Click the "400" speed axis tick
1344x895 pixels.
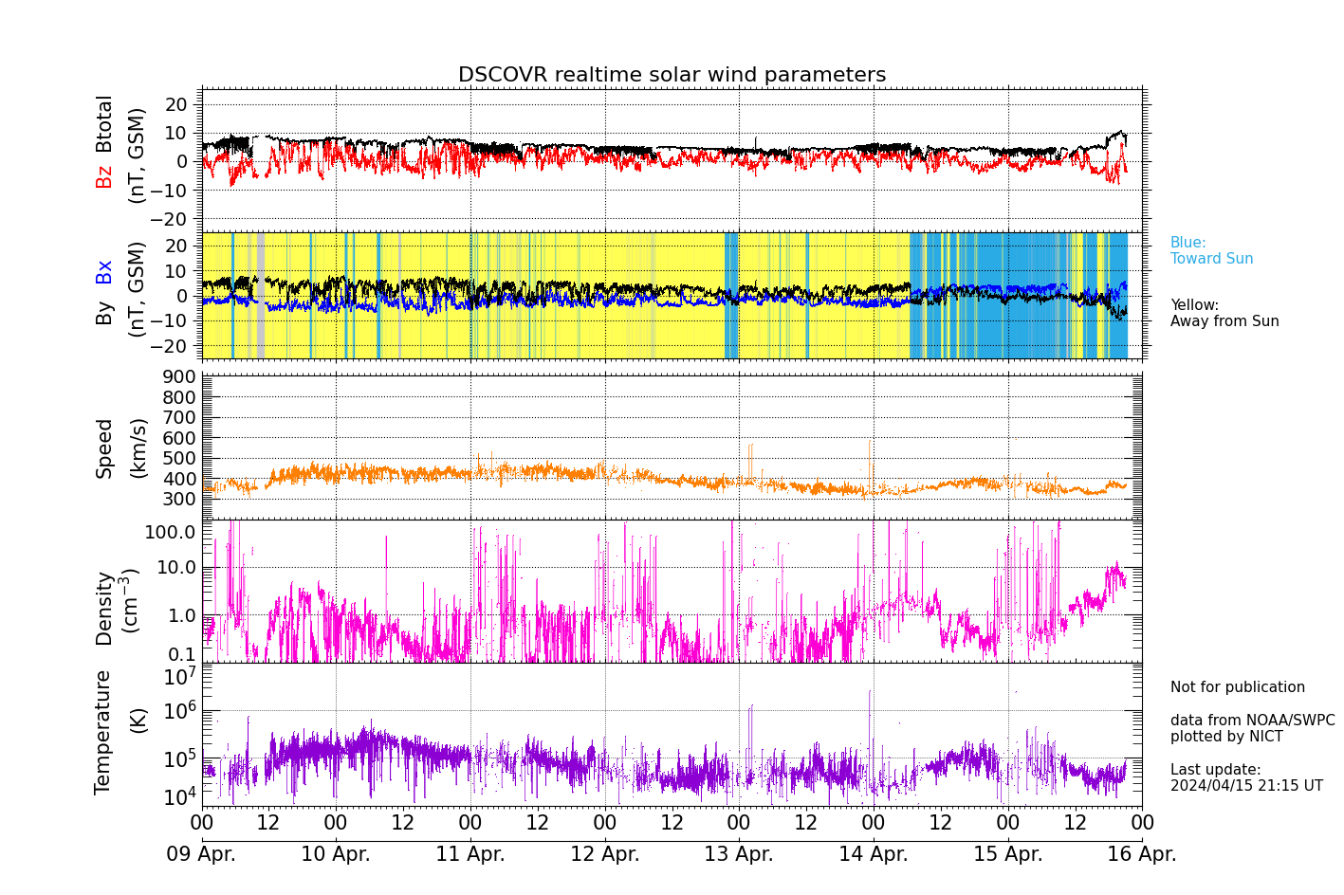180,480
